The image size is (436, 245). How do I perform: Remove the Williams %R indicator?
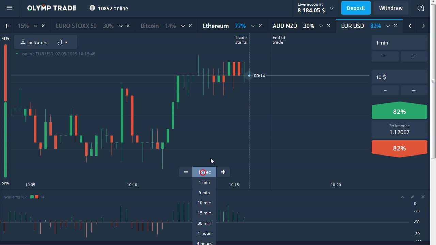click(423, 197)
